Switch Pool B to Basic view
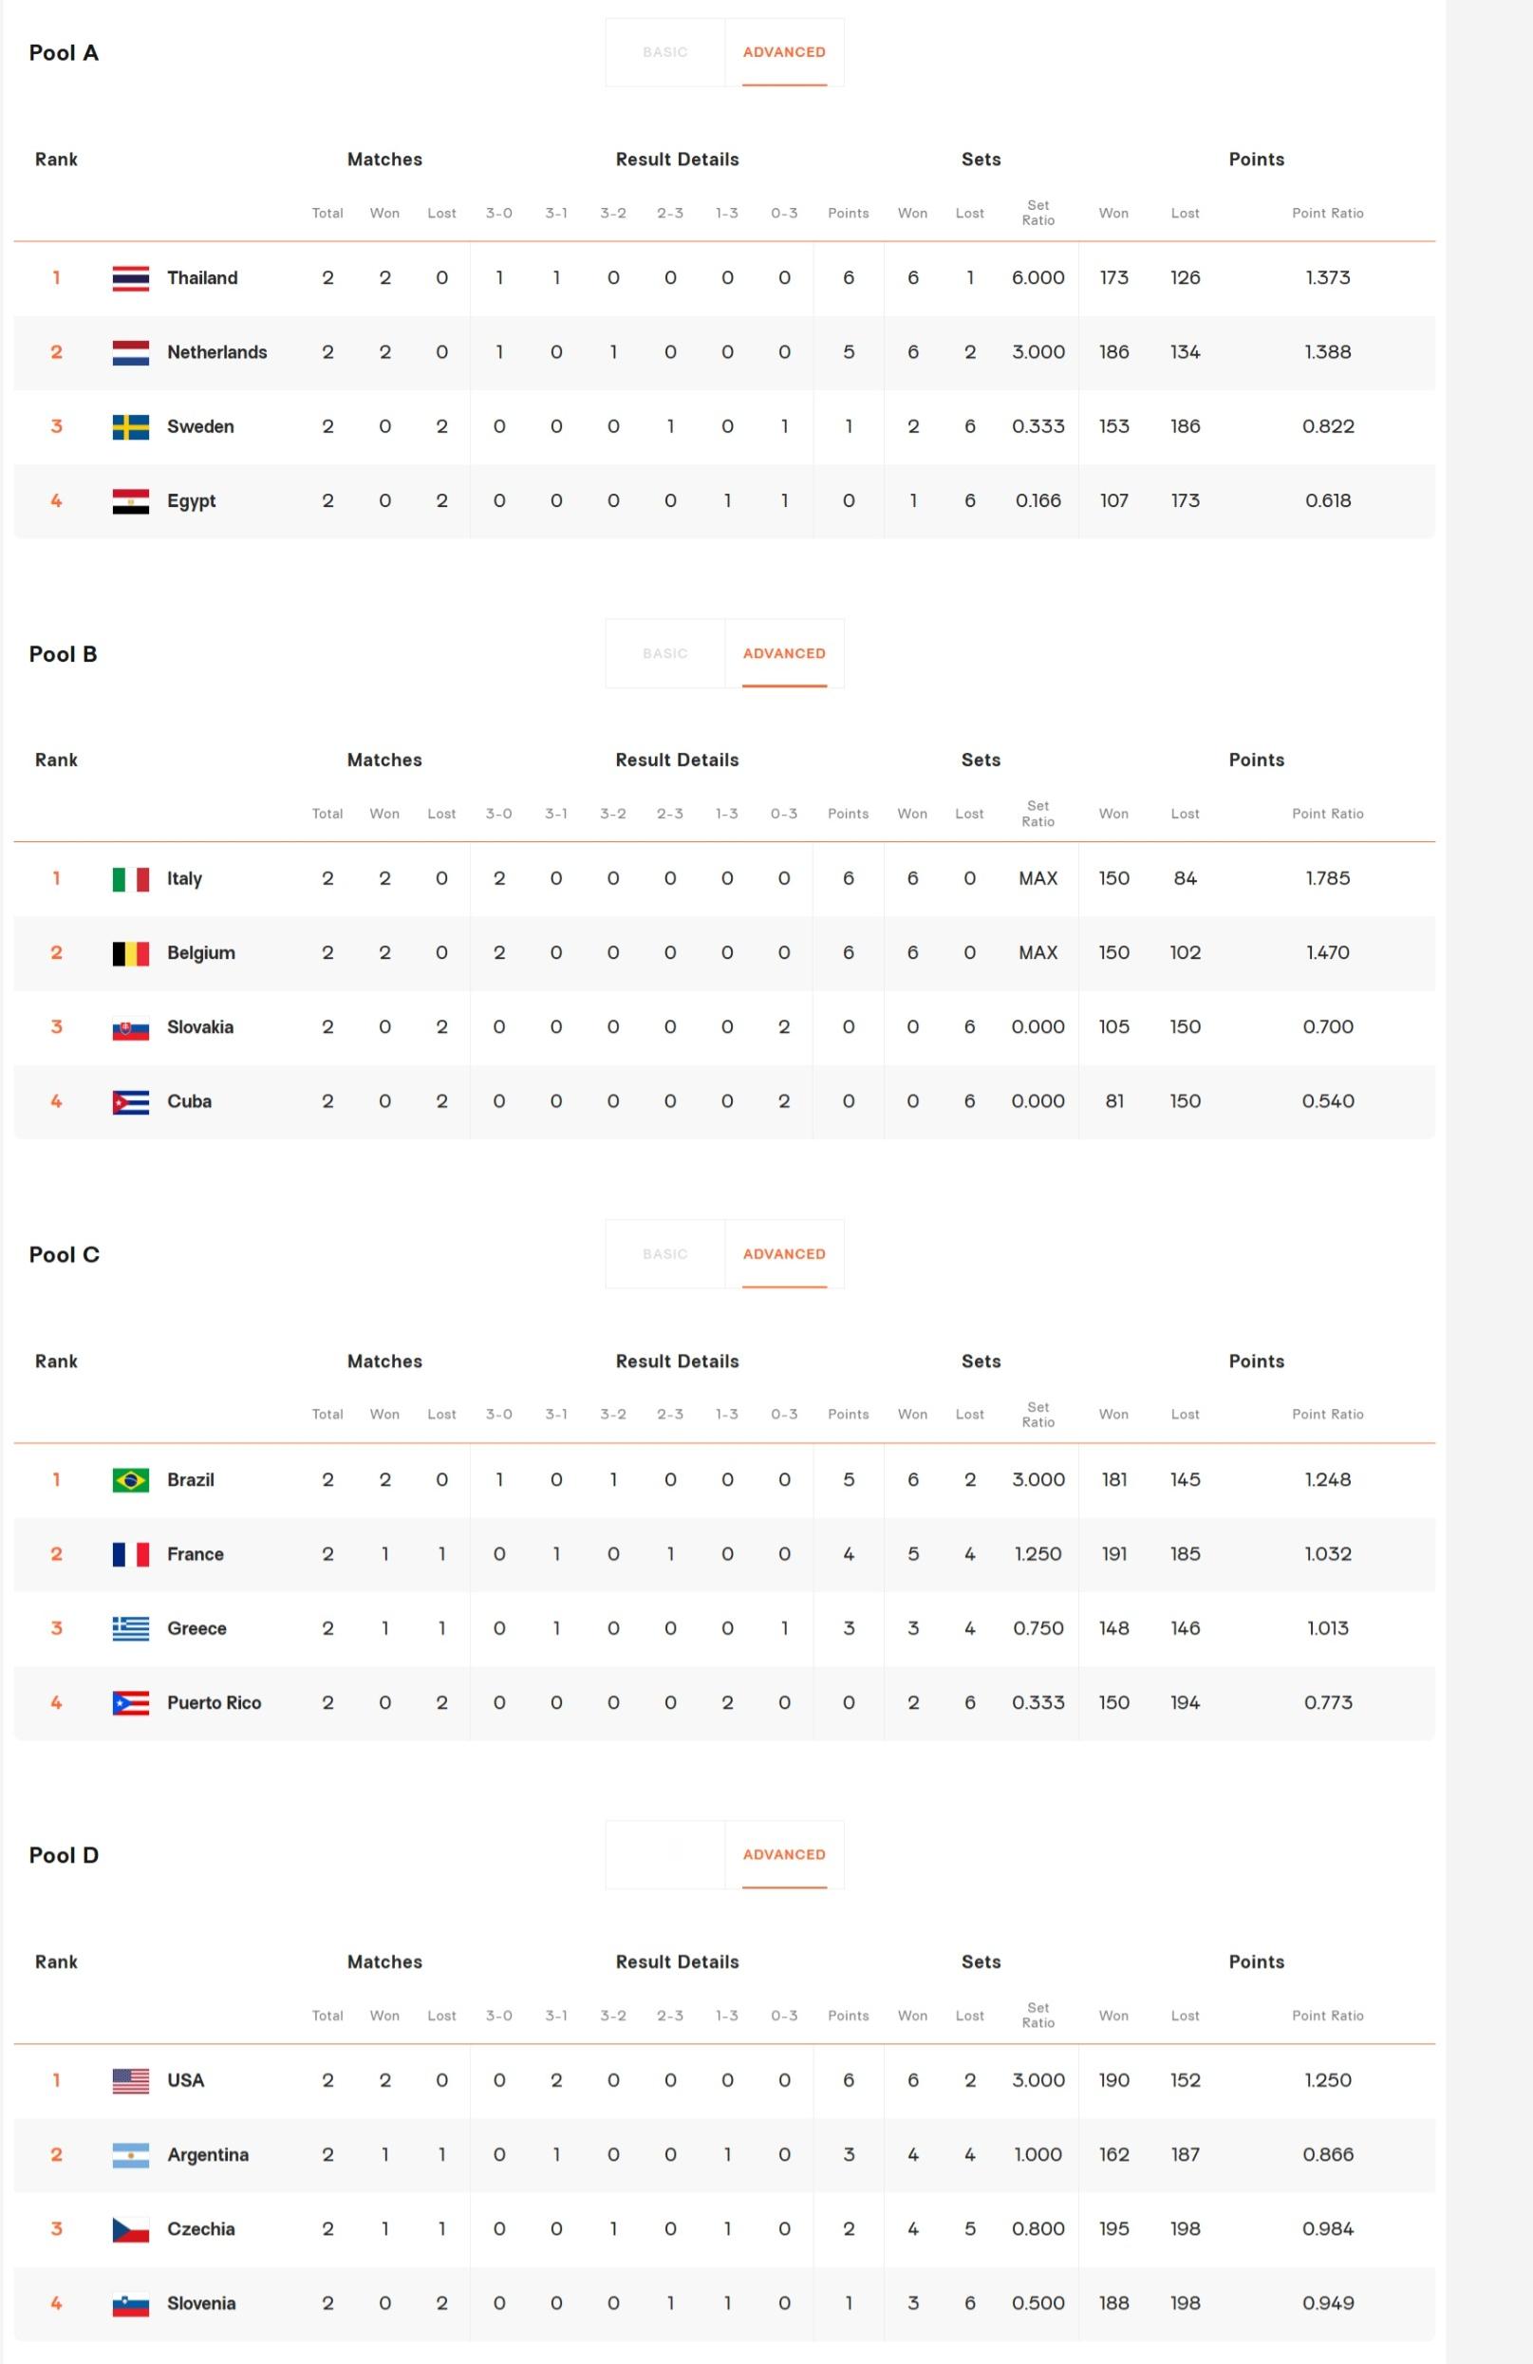 tap(665, 653)
